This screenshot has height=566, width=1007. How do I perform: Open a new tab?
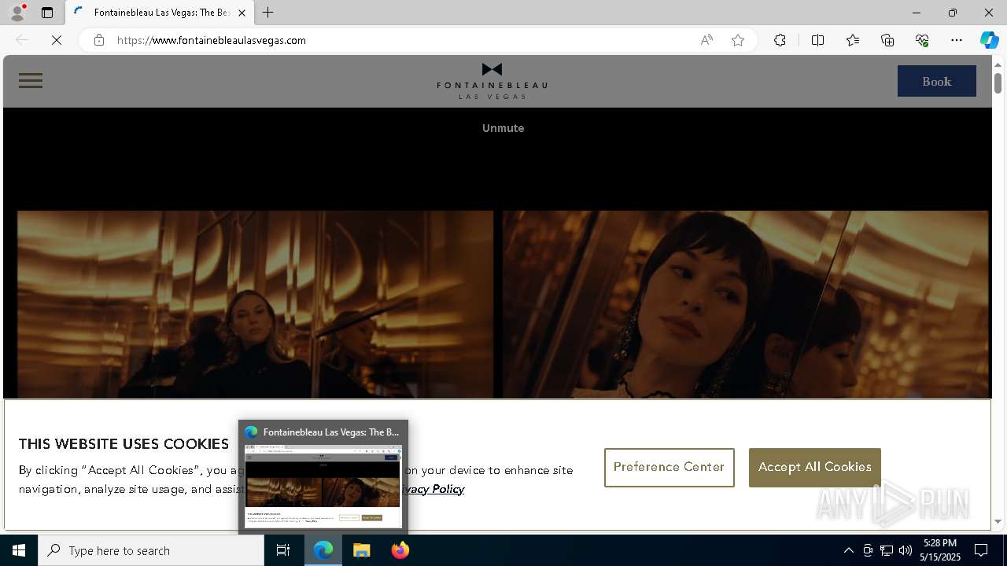(268, 13)
